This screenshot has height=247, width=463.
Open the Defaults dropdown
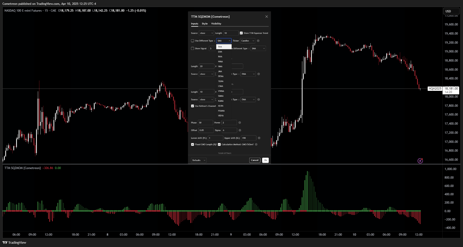pyautogui.click(x=199, y=160)
